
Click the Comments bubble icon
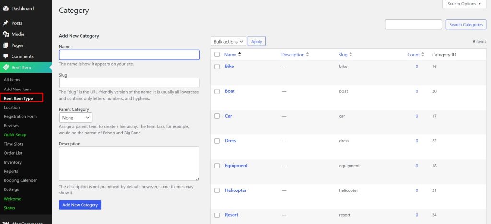point(6,56)
